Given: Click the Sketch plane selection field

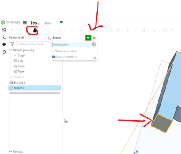Looking at the screenshot, I should point(71,45).
